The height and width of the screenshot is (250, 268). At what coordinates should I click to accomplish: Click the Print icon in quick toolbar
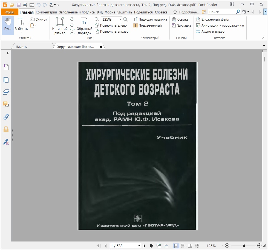tap(25, 5)
